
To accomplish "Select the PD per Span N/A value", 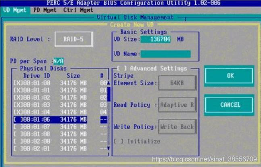I will [x=58, y=61].
